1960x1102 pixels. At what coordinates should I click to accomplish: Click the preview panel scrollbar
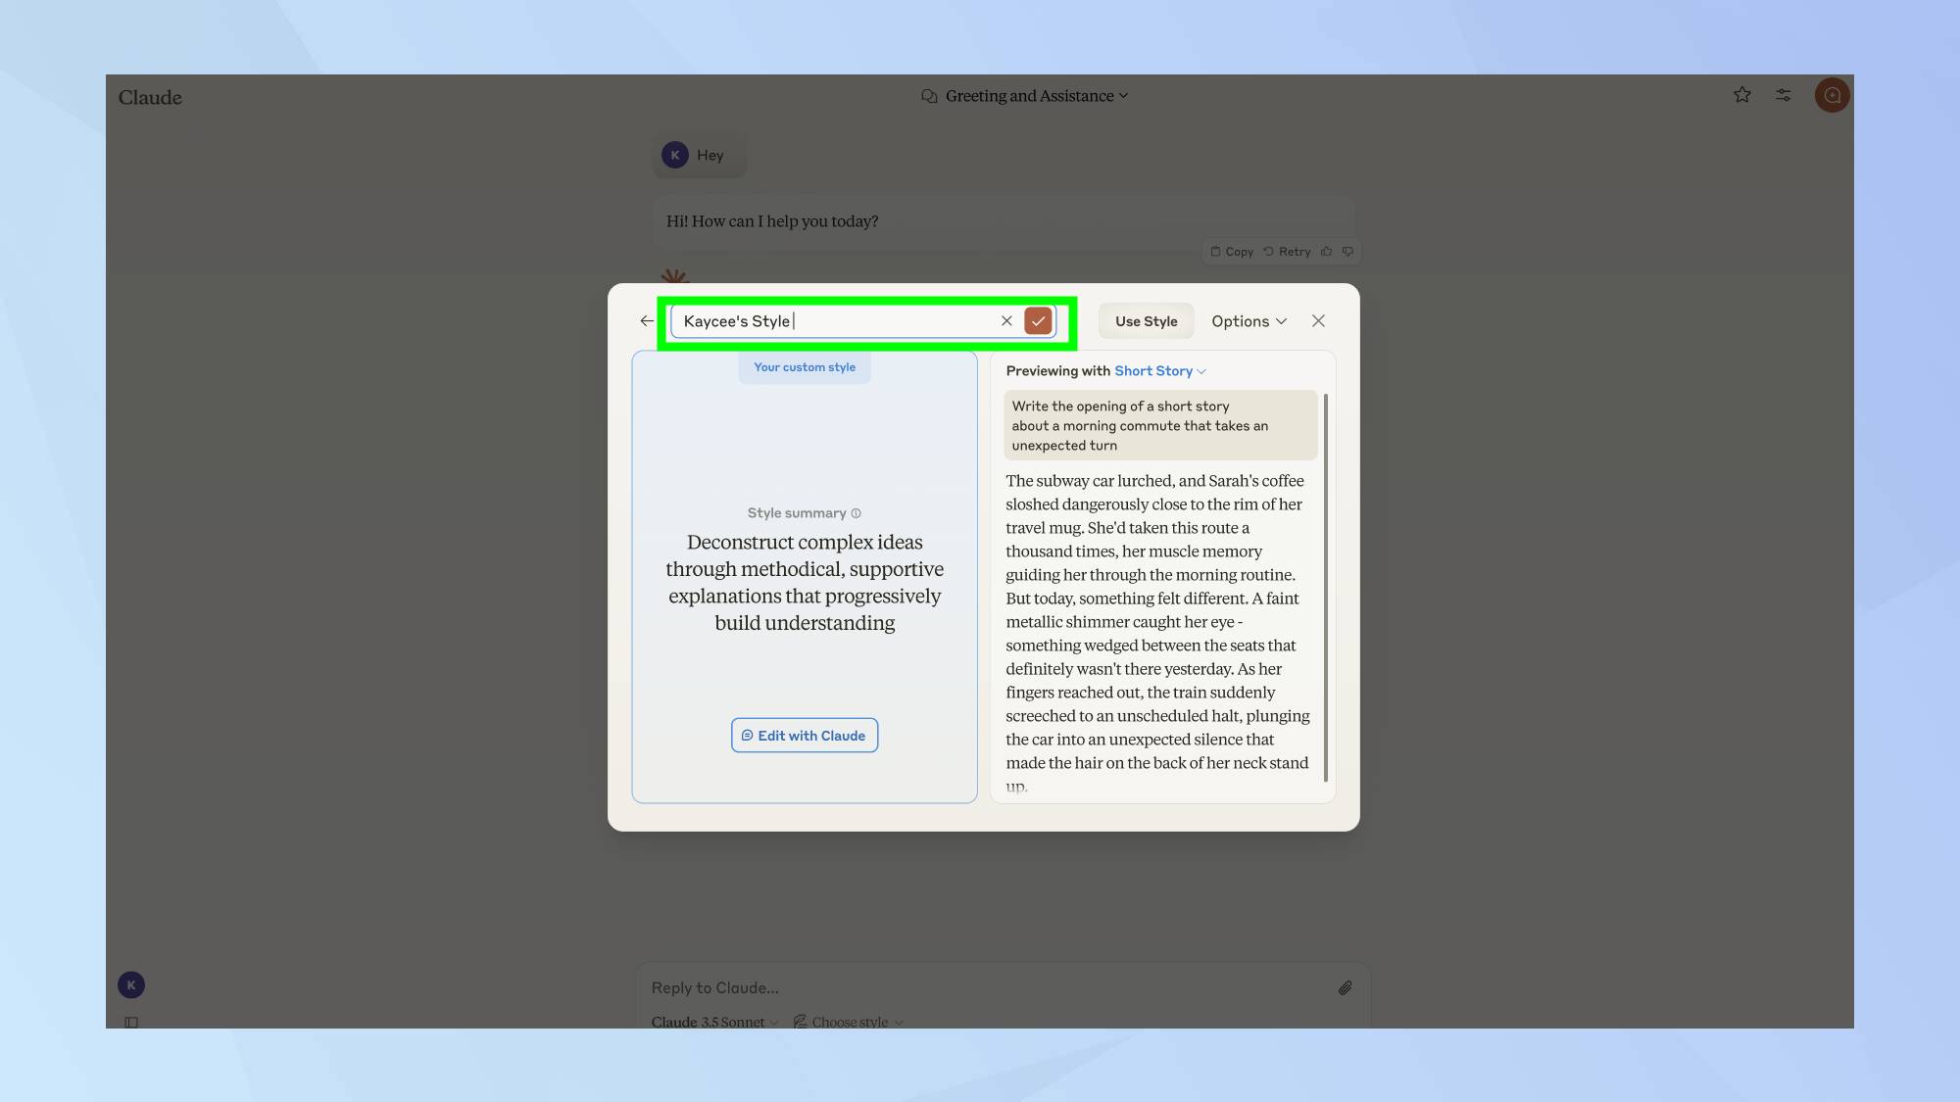pyautogui.click(x=1325, y=588)
